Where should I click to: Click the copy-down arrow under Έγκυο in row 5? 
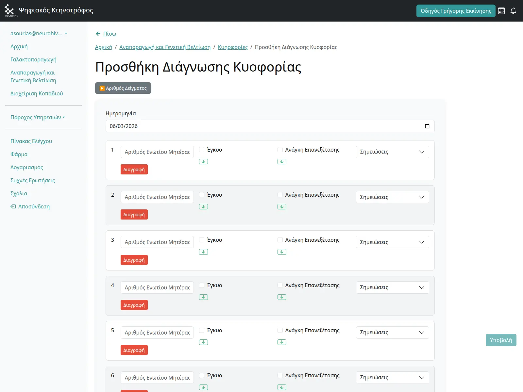203,342
